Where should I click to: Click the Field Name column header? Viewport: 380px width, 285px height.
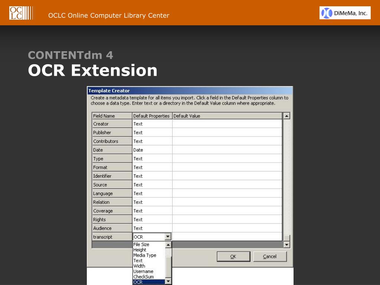pos(112,116)
